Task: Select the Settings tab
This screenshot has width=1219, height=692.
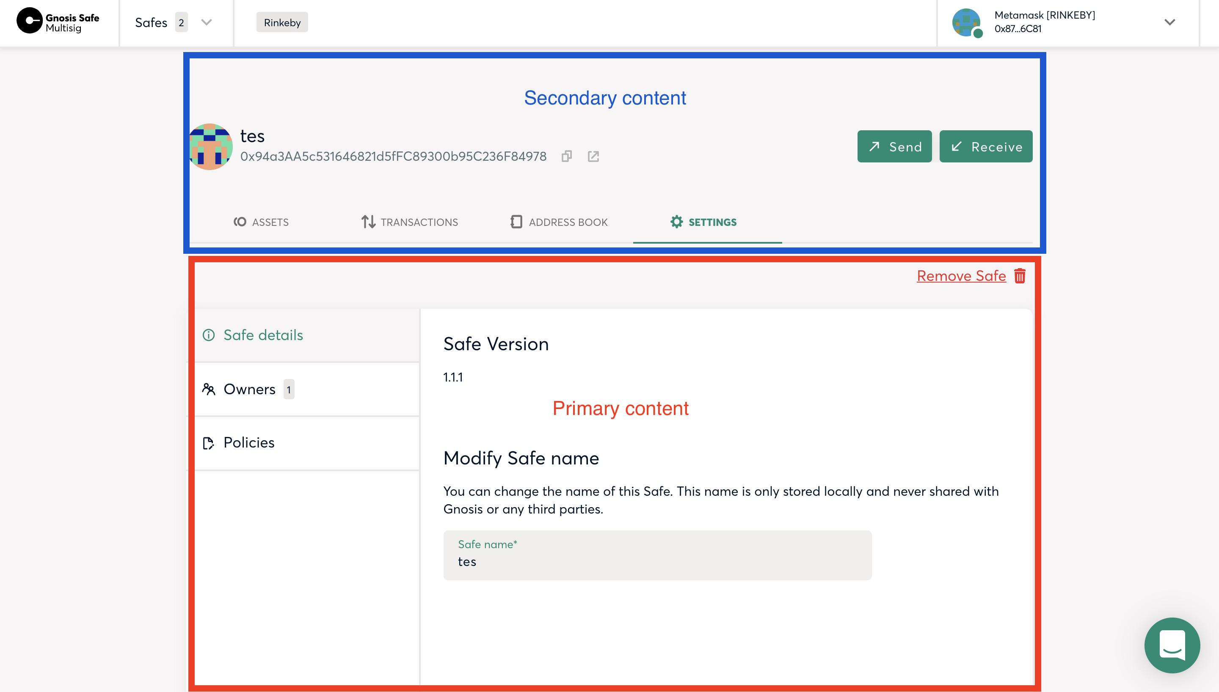Action: click(x=703, y=222)
